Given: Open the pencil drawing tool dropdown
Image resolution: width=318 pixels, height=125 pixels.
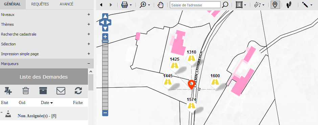Looking at the screenshot, I should pyautogui.click(x=311, y=5).
